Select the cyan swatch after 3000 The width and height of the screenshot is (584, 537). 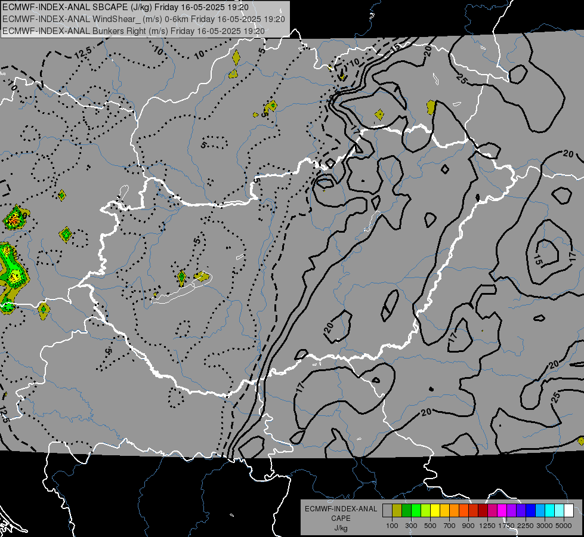coord(550,511)
